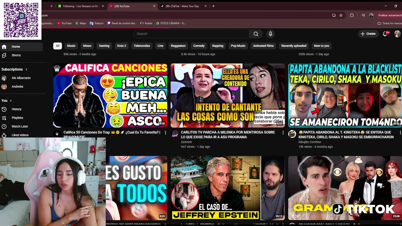Select the Animated films filter chip

[x=263, y=46]
